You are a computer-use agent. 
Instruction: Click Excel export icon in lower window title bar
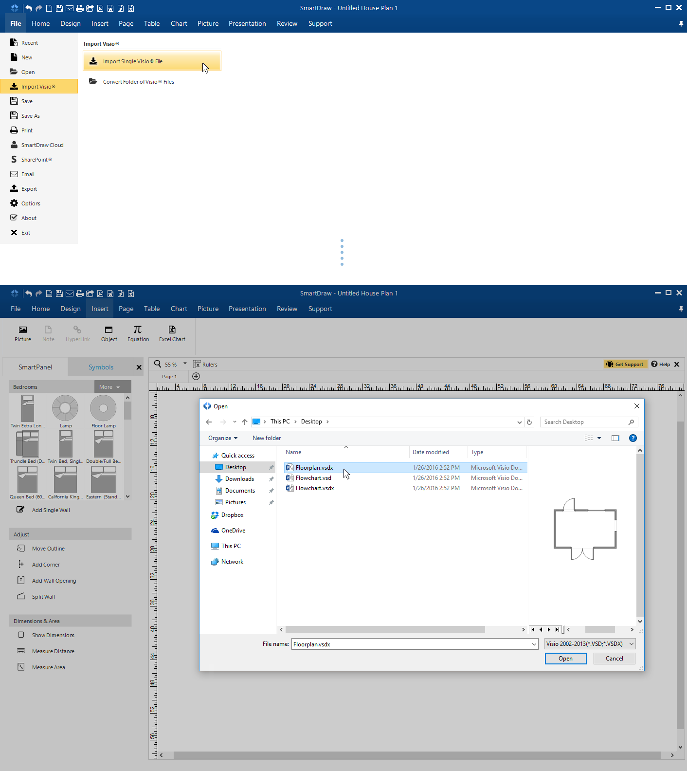(131, 294)
